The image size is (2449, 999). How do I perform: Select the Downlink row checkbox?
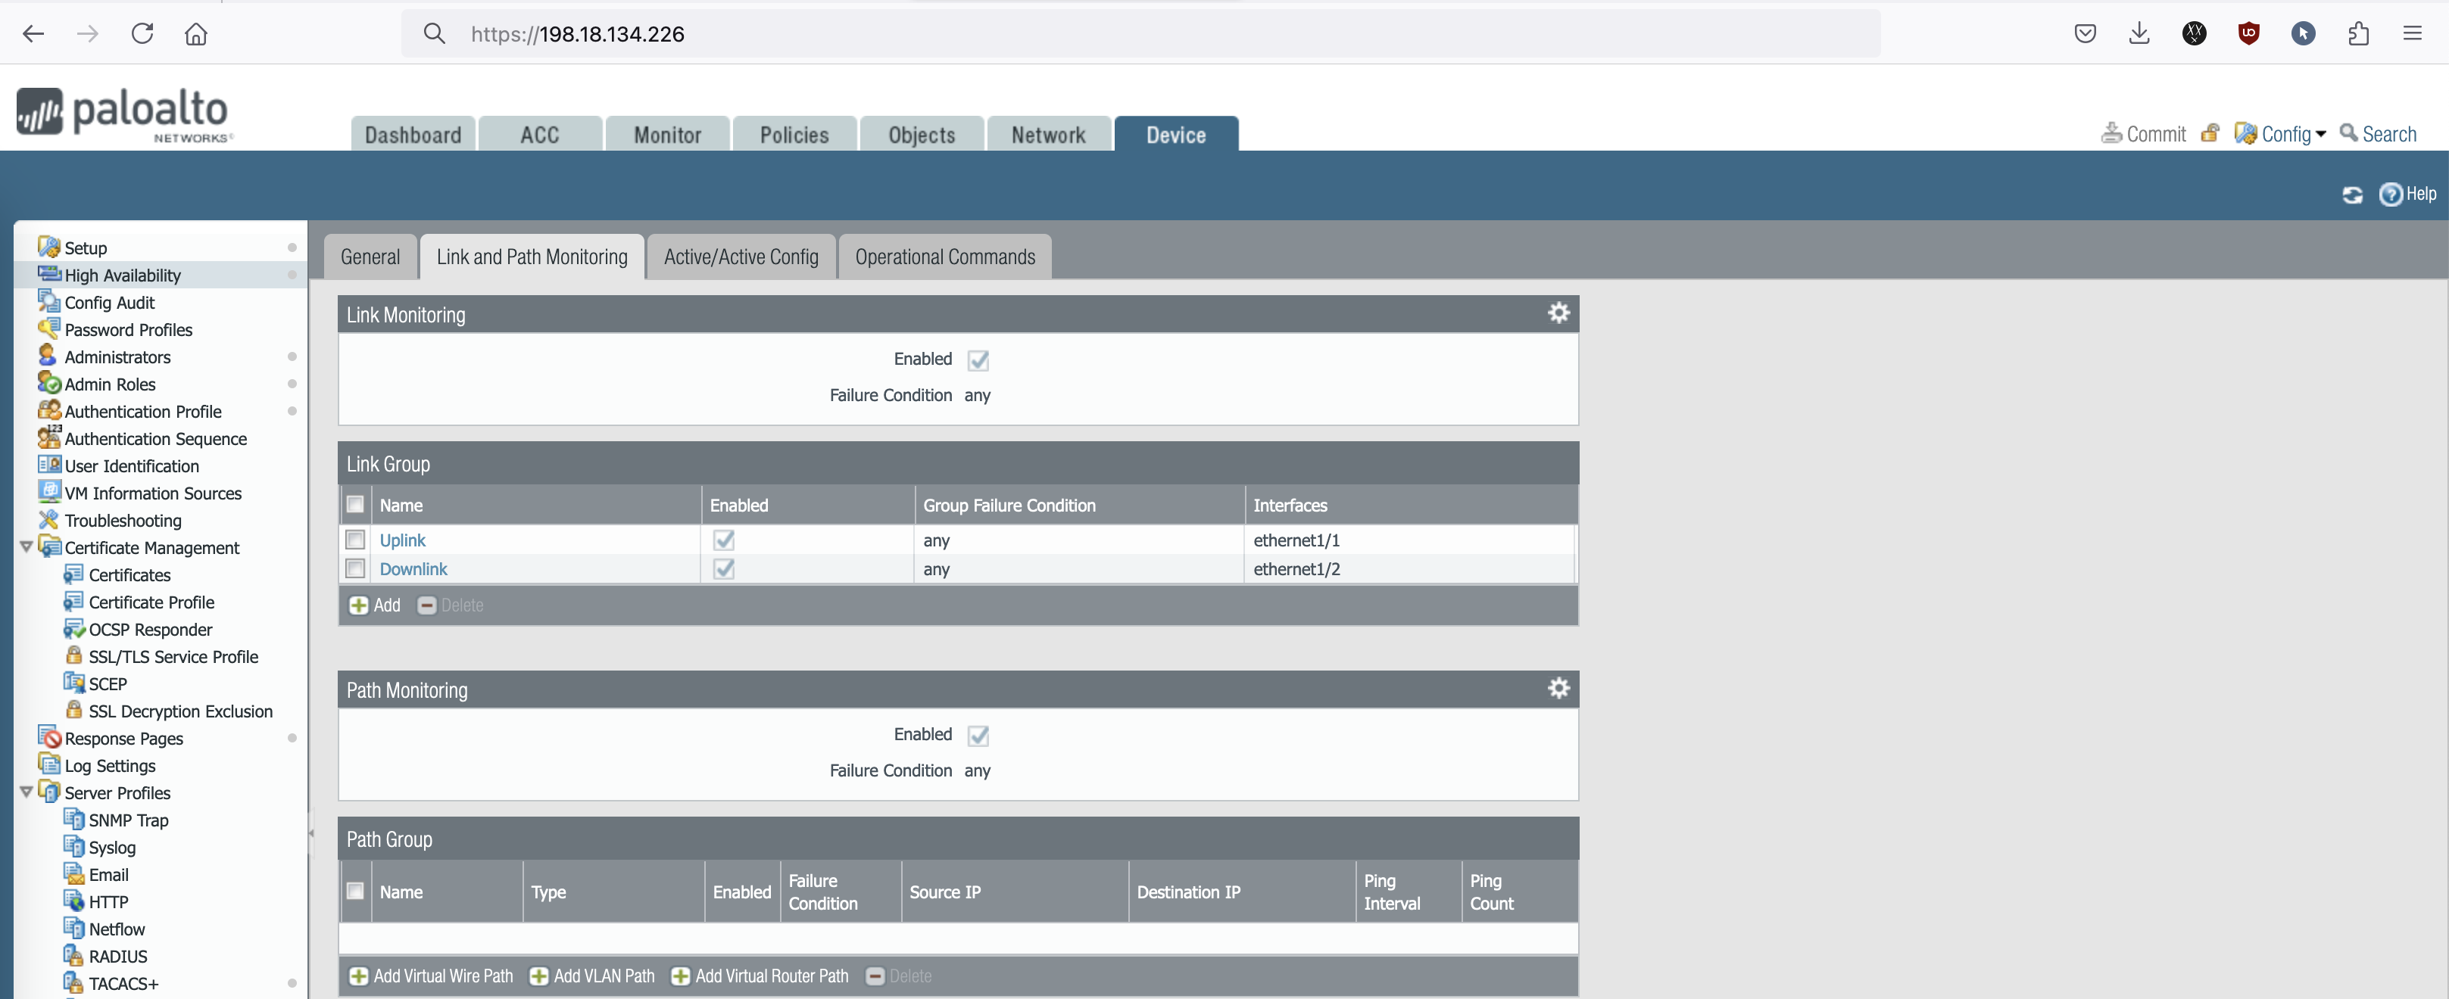tap(356, 568)
